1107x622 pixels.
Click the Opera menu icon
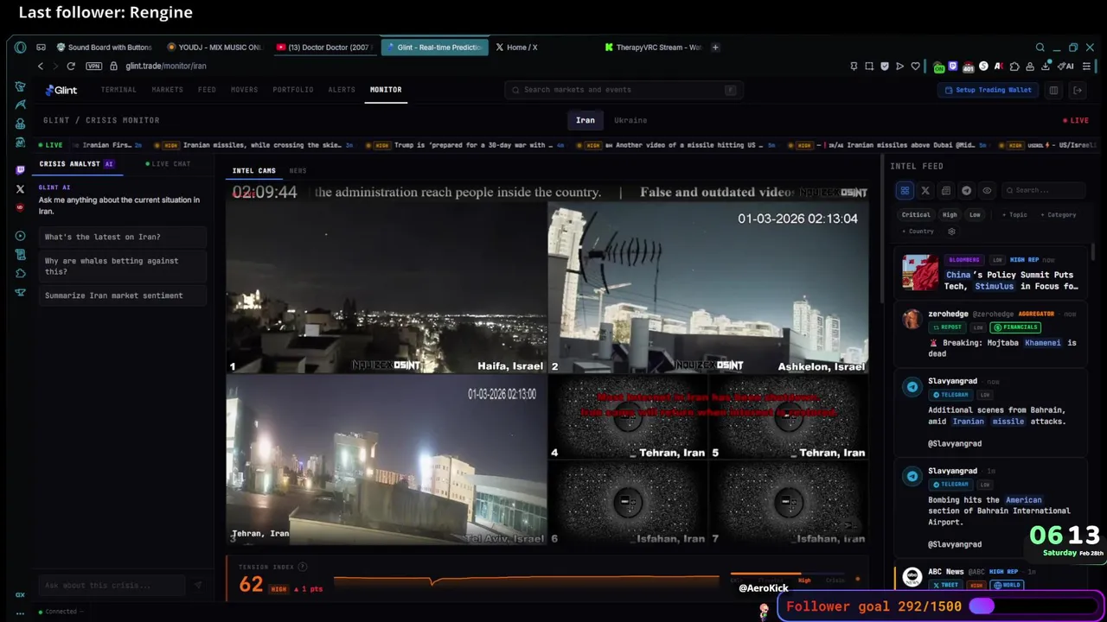click(x=20, y=48)
